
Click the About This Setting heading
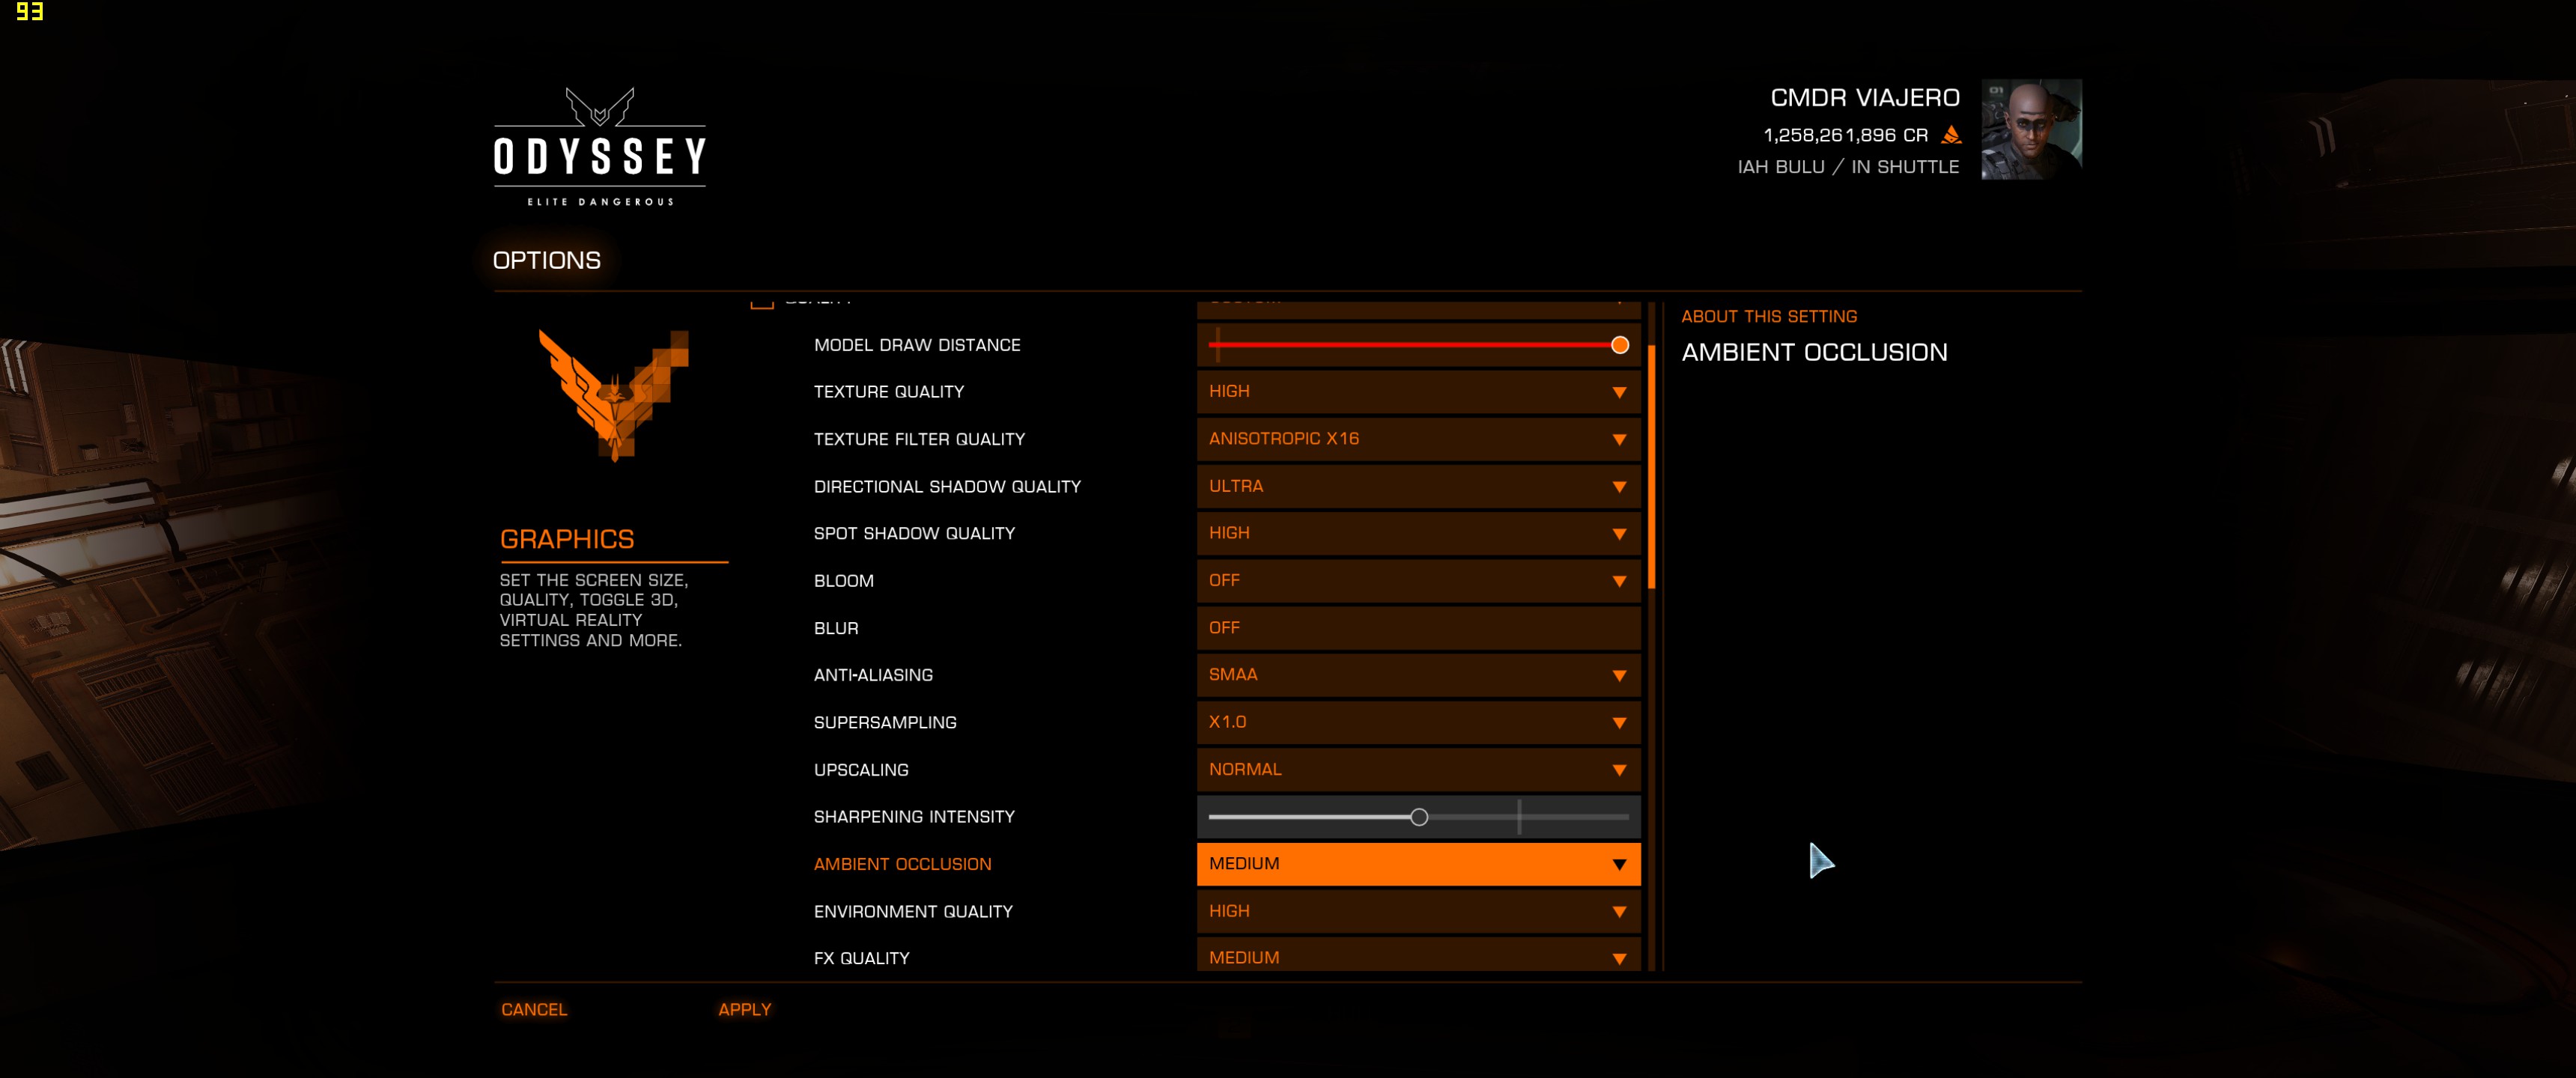pyautogui.click(x=1768, y=316)
